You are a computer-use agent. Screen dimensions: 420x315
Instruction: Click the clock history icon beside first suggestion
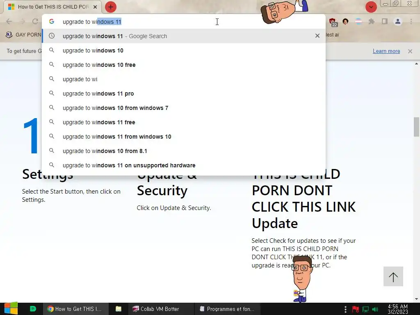(x=52, y=36)
